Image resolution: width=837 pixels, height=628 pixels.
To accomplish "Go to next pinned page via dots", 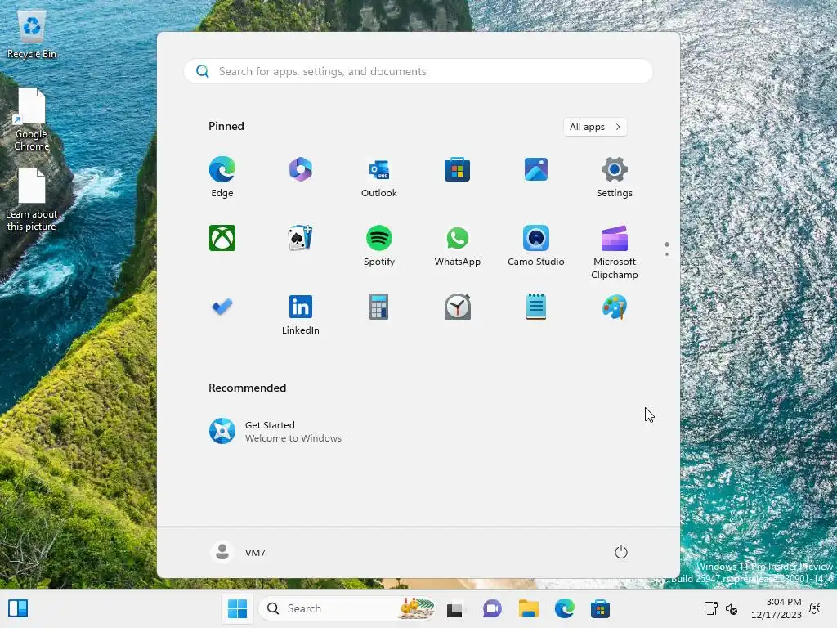I will tap(667, 254).
